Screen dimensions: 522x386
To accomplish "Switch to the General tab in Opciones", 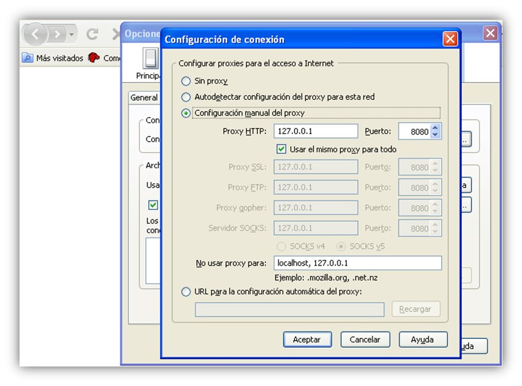I will [x=144, y=98].
